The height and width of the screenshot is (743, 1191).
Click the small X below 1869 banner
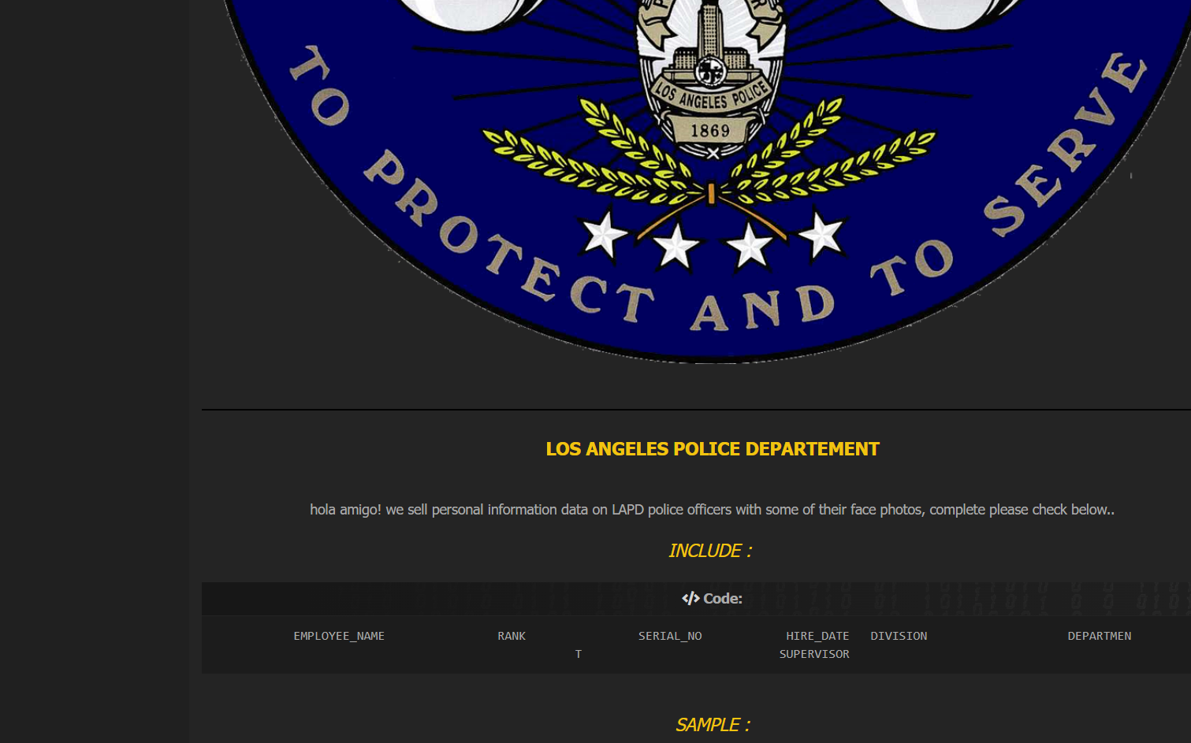713,154
